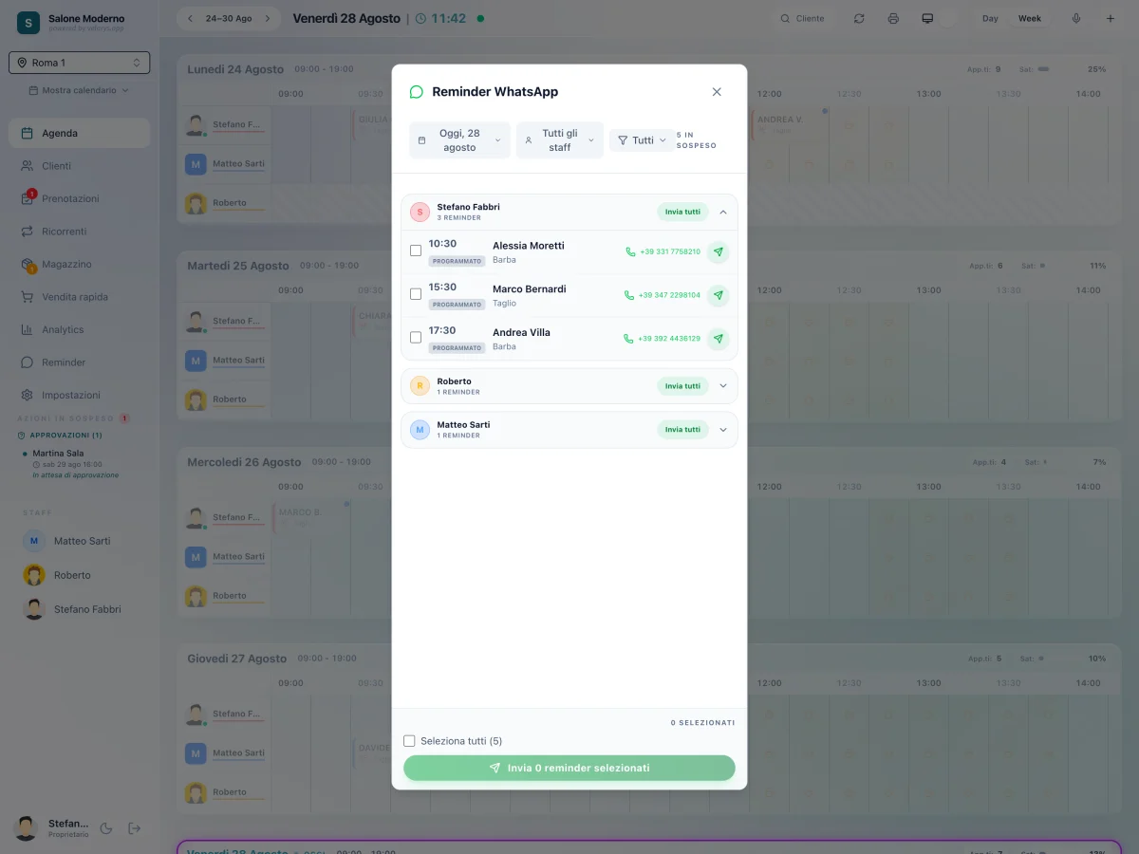Click Stefano profile at sidebar bottom
The height and width of the screenshot is (854, 1139).
click(x=52, y=828)
